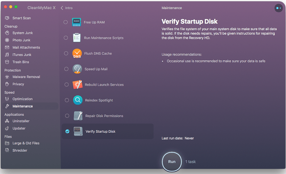Image resolution: width=286 pixels, height=174 pixels.
Task: Click the Updater icon
Action: point(7,129)
